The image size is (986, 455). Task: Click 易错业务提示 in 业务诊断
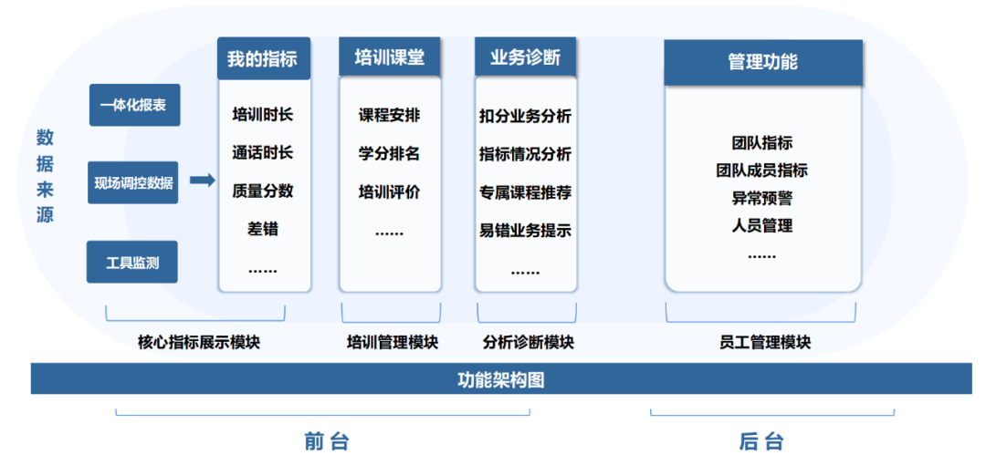pos(525,231)
